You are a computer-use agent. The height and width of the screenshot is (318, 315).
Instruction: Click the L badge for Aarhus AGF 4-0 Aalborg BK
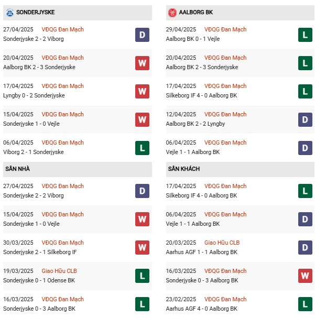pyautogui.click(x=305, y=305)
